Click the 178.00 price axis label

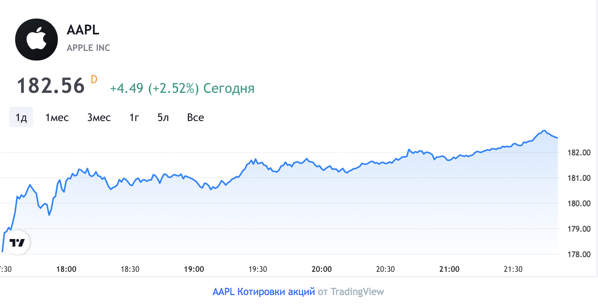(579, 254)
